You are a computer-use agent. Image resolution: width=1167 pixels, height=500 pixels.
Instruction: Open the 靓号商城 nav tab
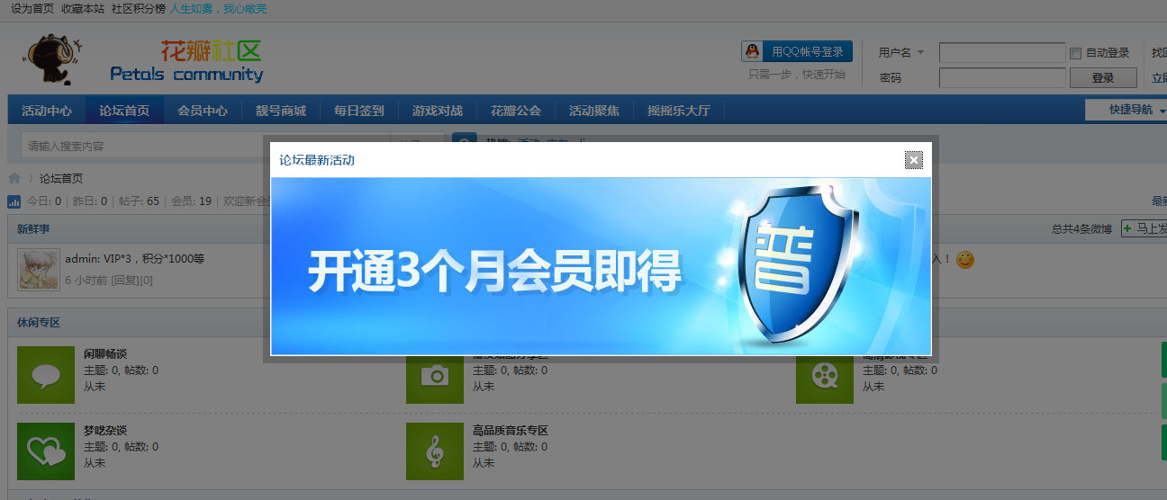point(281,111)
